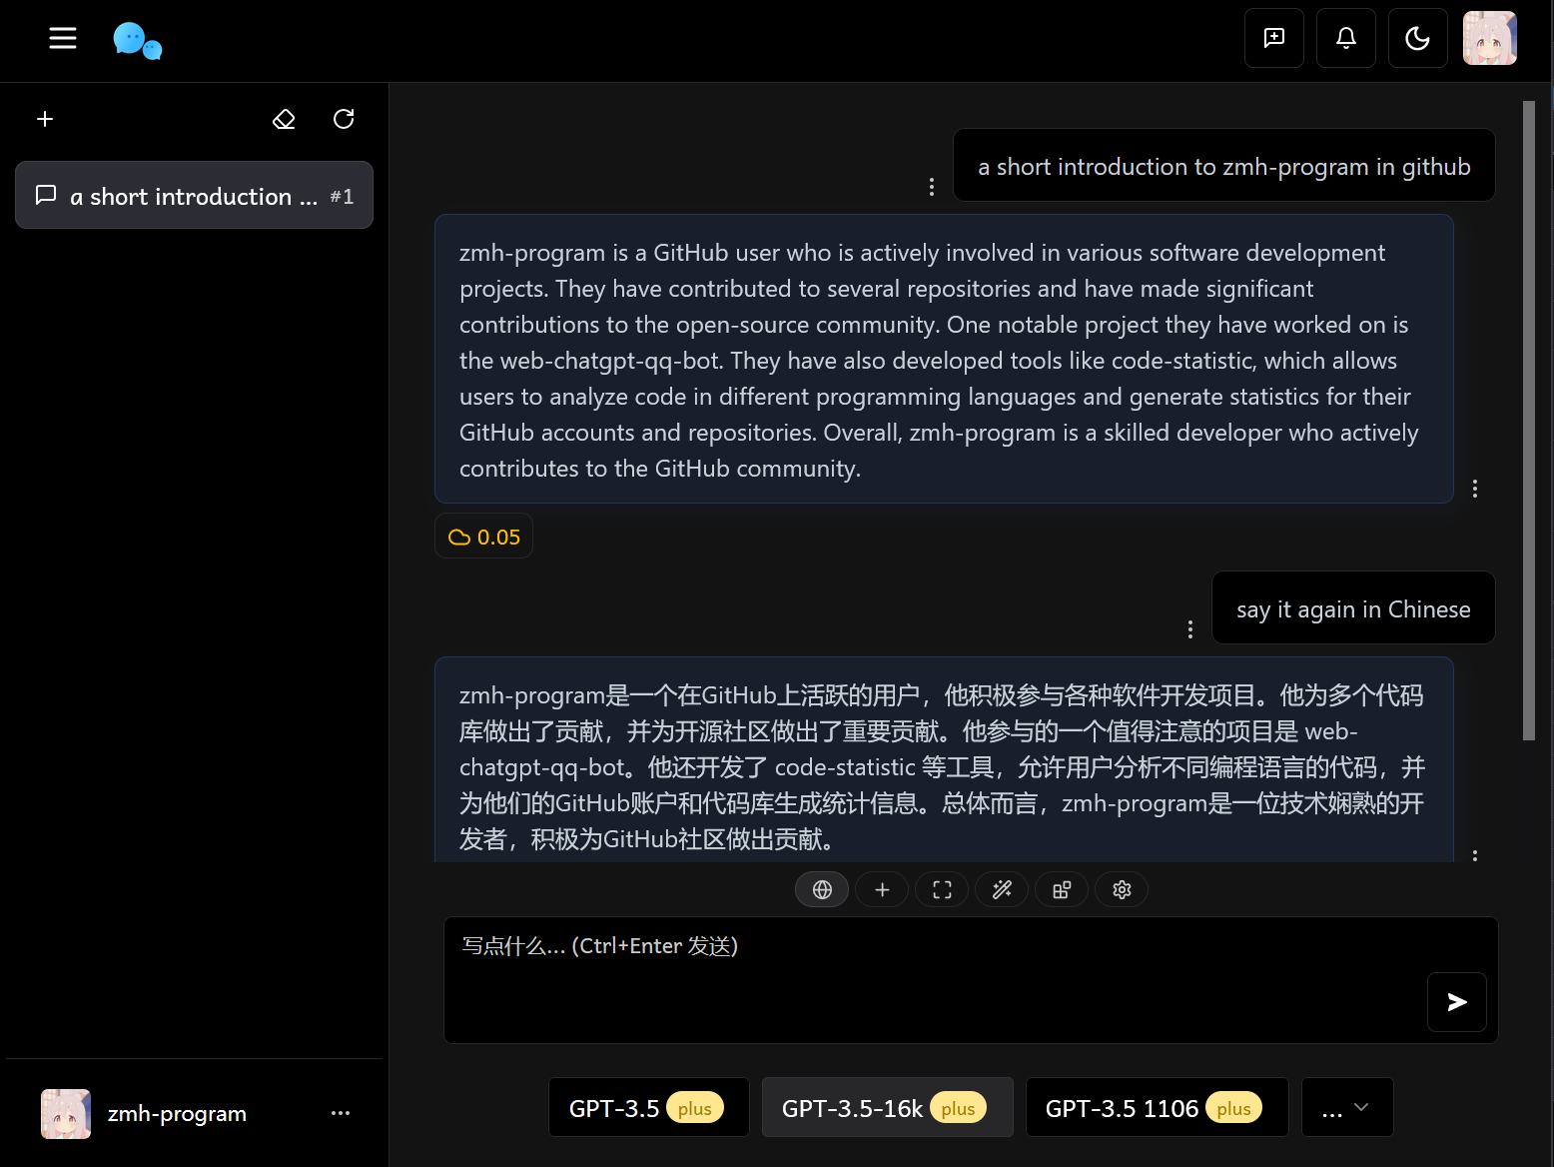Click the chat scrollbar
The height and width of the screenshot is (1167, 1554).
pos(1528,420)
